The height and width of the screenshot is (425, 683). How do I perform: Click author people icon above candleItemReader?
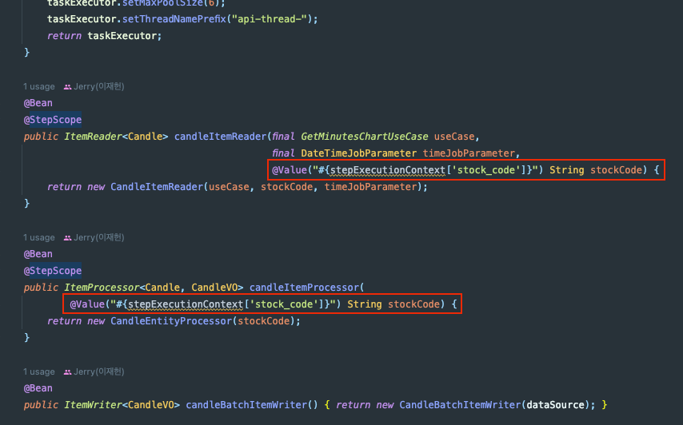point(67,87)
